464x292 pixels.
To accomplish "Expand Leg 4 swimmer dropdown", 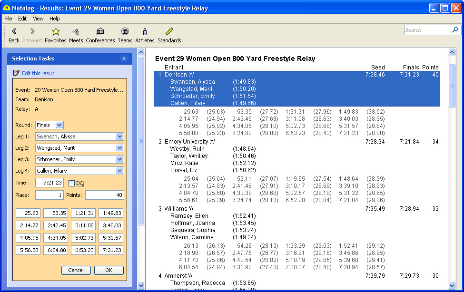I will (x=119, y=171).
